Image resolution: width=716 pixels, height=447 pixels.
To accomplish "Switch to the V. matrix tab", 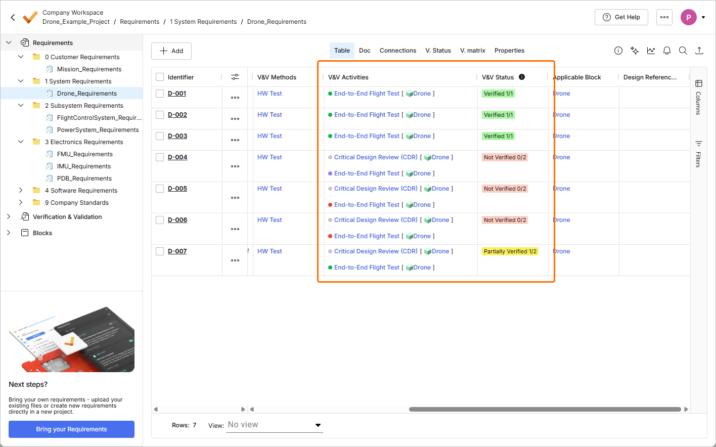I will [473, 51].
